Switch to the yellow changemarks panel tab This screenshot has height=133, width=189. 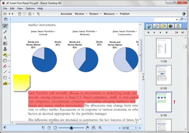(x=164, y=26)
